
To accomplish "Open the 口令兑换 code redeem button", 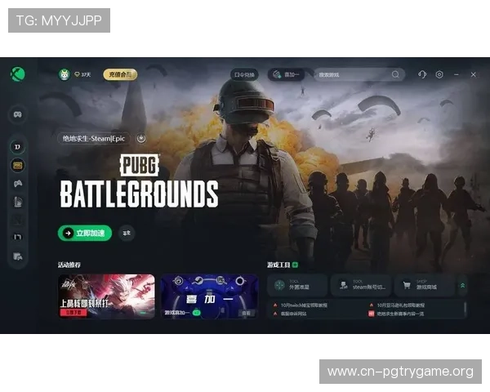I will point(244,74).
